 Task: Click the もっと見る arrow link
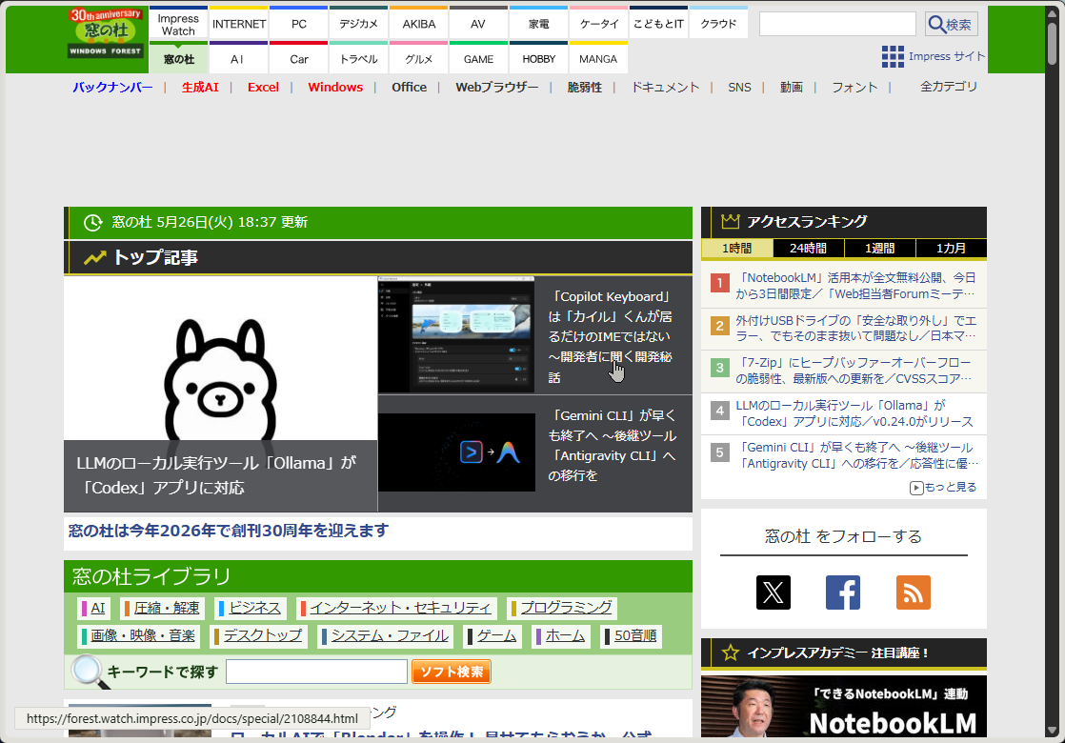pyautogui.click(x=943, y=488)
